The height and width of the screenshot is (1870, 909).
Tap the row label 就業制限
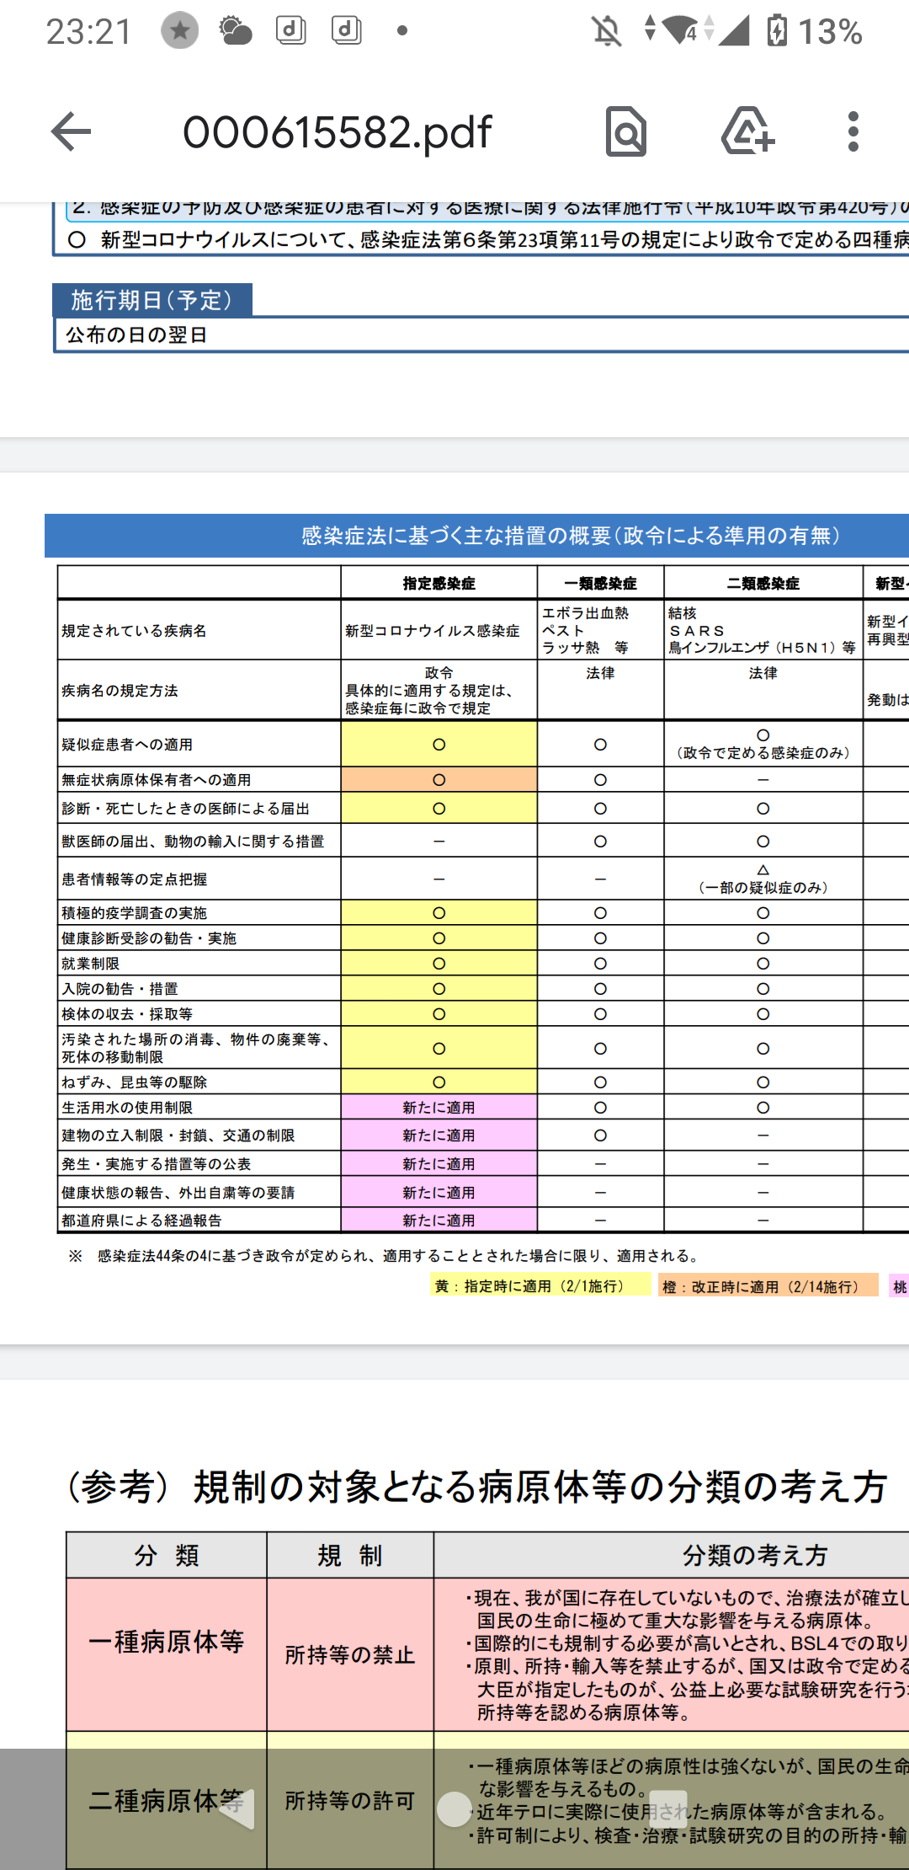90,964
